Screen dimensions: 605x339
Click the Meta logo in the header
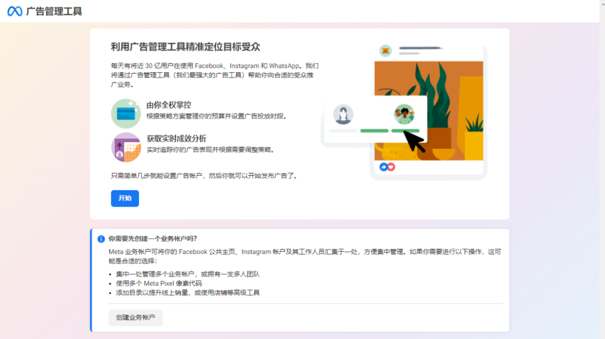(x=15, y=11)
